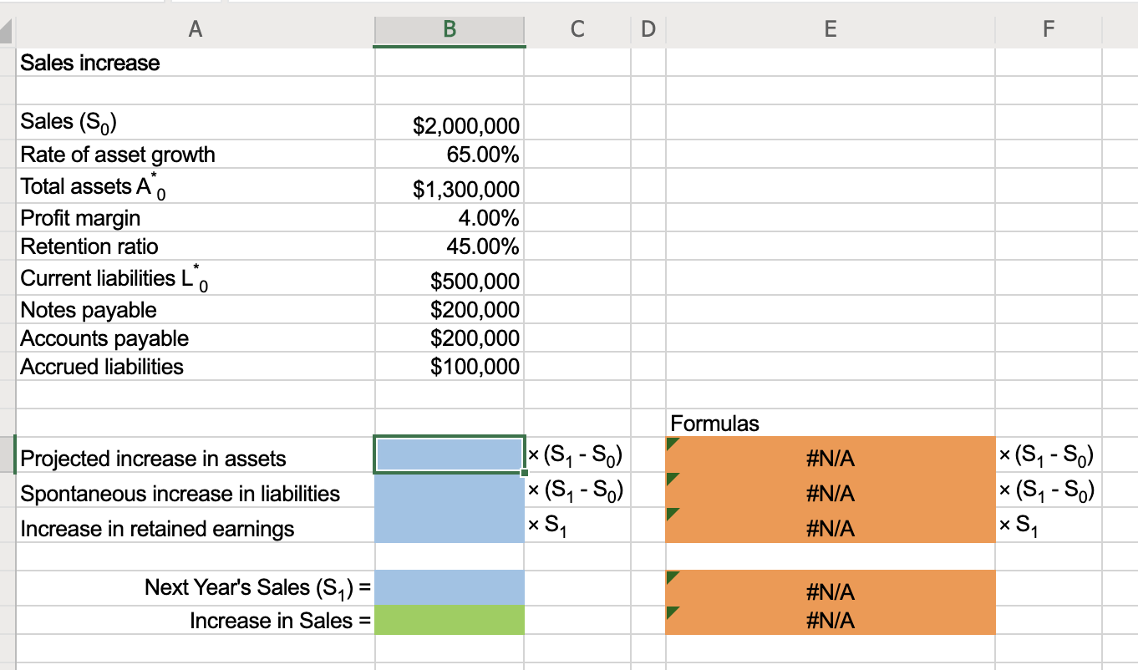Select column E header
The height and width of the screenshot is (670, 1138).
830,29
